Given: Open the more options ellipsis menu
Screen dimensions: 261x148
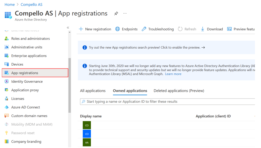Looking at the screenshot, I should [x=125, y=13].
